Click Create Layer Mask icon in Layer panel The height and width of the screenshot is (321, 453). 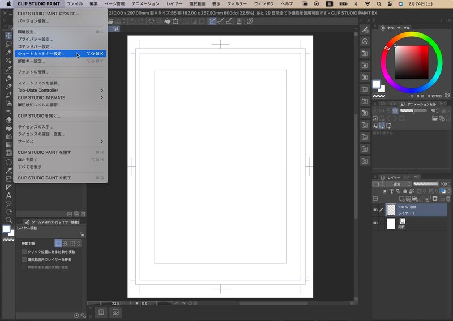click(x=435, y=199)
